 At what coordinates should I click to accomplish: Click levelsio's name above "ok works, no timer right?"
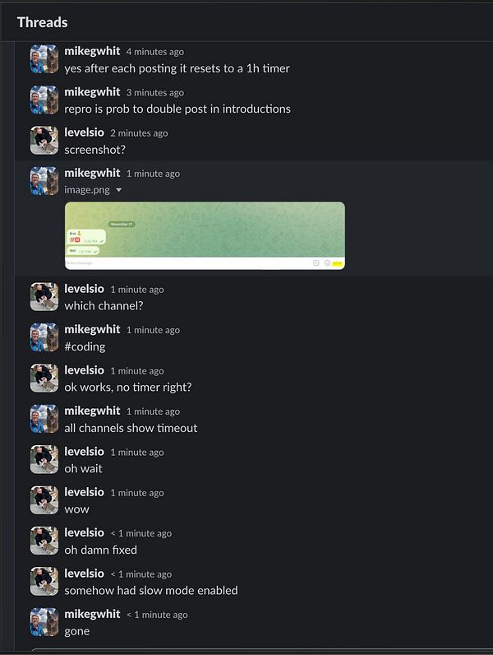(85, 370)
